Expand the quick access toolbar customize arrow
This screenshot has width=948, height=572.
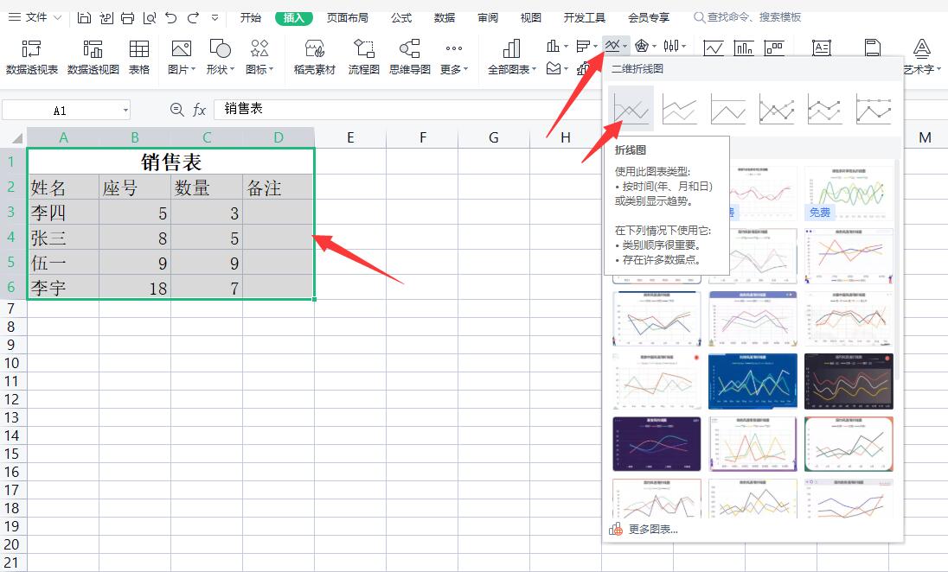(215, 18)
